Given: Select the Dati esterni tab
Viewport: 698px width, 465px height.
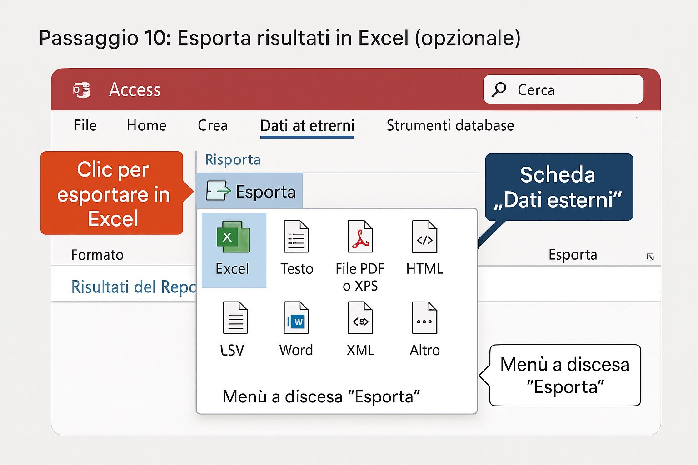Looking at the screenshot, I should [307, 126].
